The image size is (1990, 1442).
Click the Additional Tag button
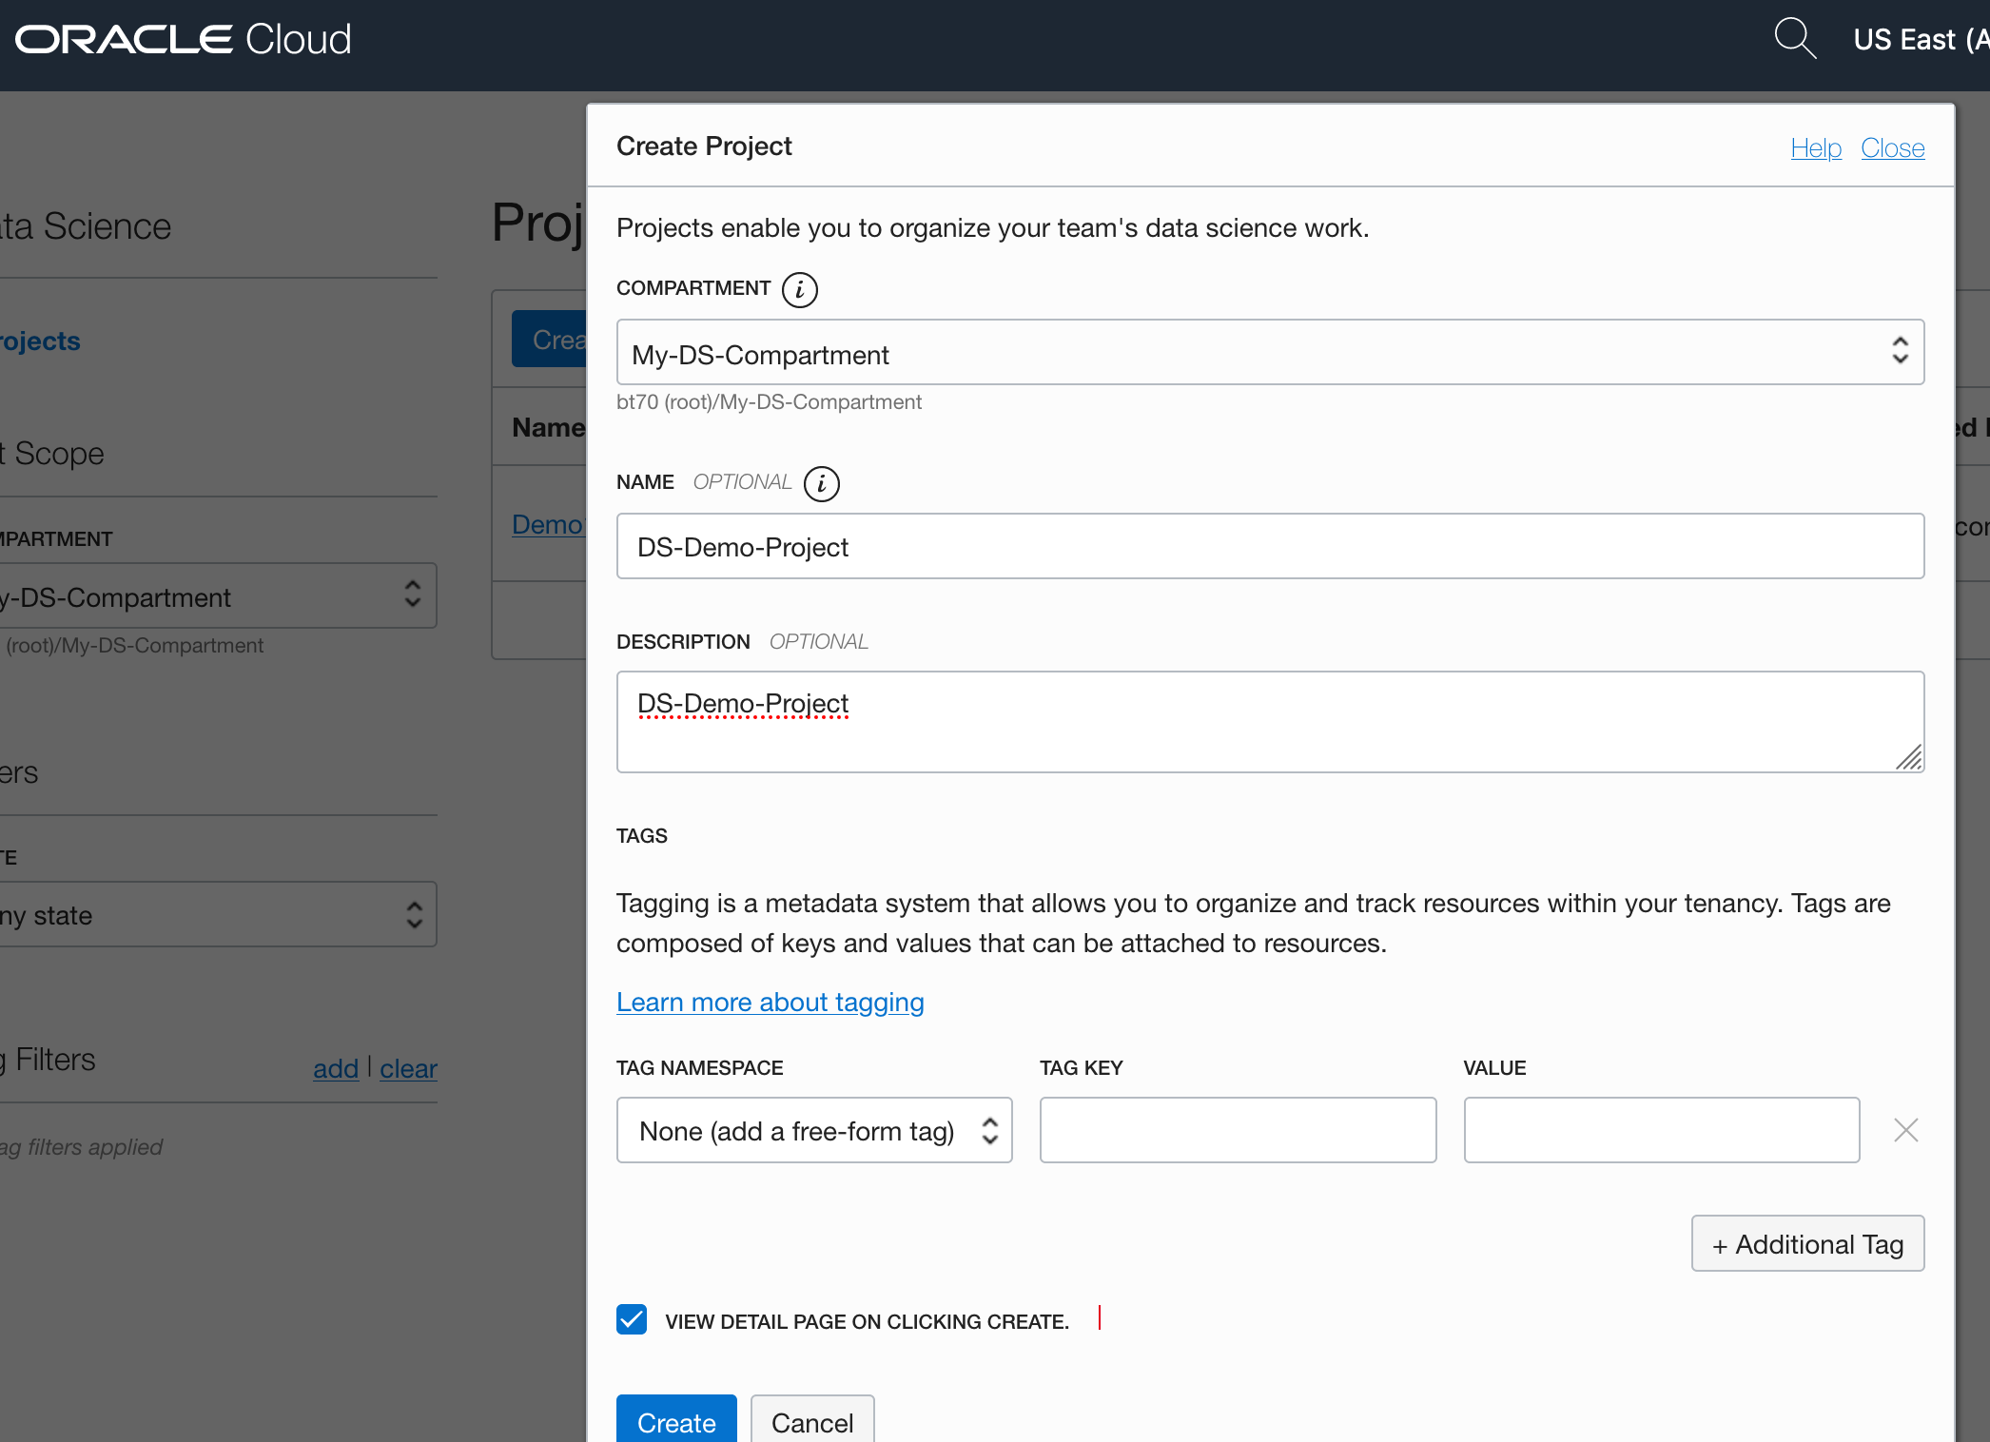(x=1807, y=1243)
